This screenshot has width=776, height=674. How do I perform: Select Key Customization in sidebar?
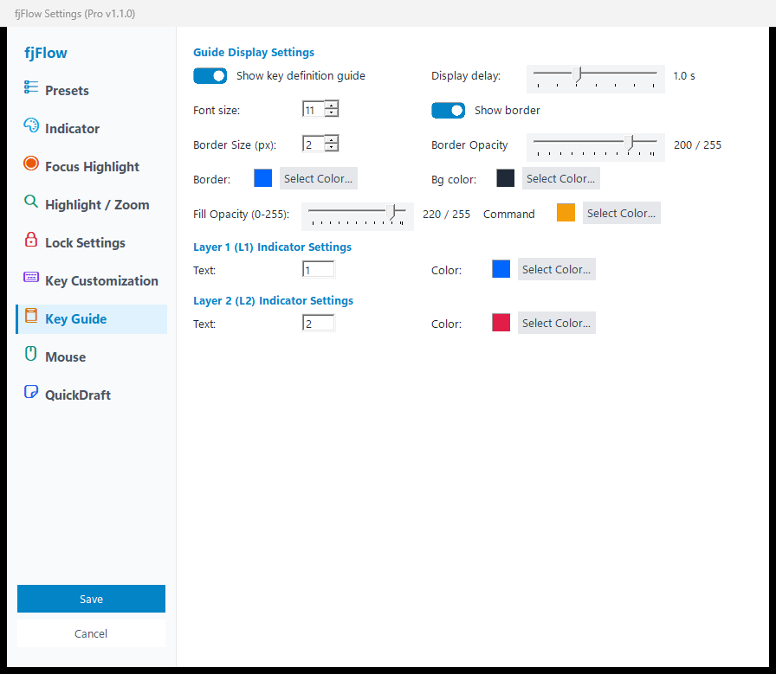(x=92, y=281)
